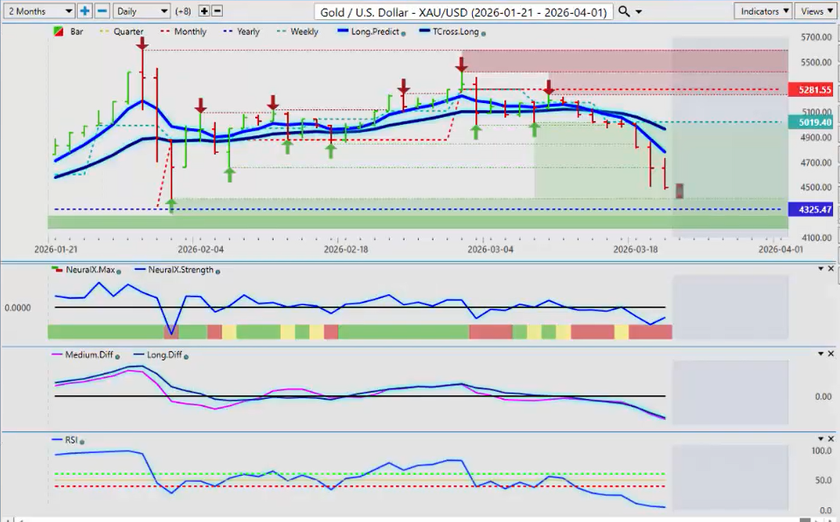Click the black minus forecast decrease button
Viewport: 840px width, 522px height.
(217, 11)
